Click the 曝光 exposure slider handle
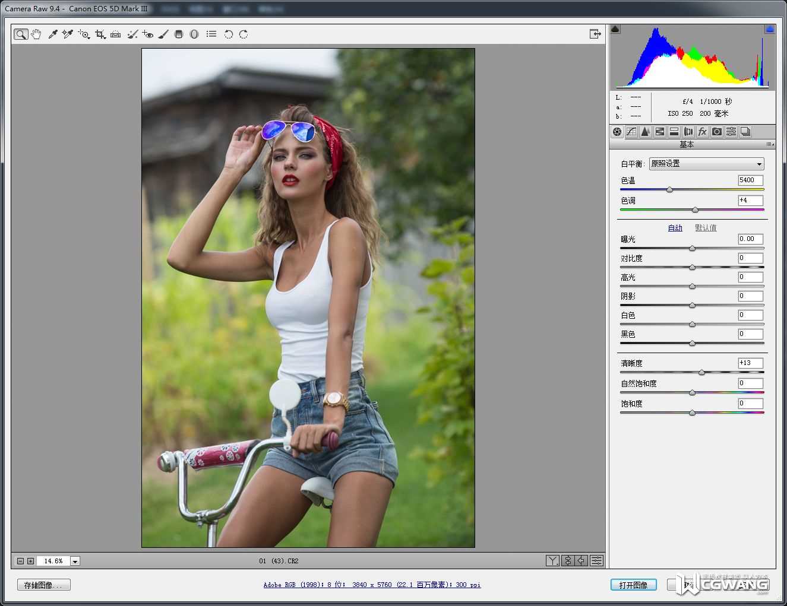The height and width of the screenshot is (606, 787). pyautogui.click(x=692, y=248)
